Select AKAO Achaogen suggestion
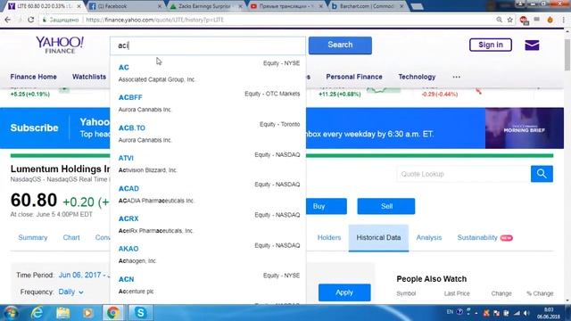This screenshot has width=571, height=321. [208, 254]
